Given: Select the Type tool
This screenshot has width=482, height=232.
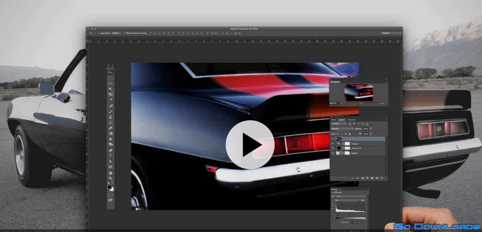Looking at the screenshot, I should (x=110, y=156).
